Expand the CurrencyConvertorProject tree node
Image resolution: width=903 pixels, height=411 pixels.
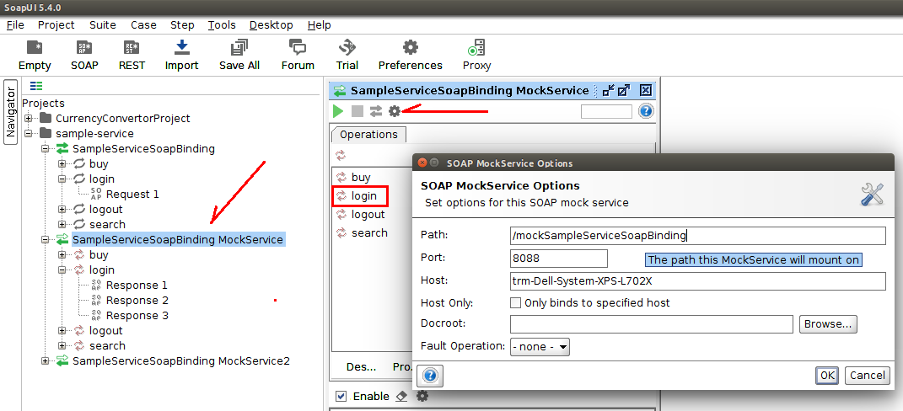point(29,119)
